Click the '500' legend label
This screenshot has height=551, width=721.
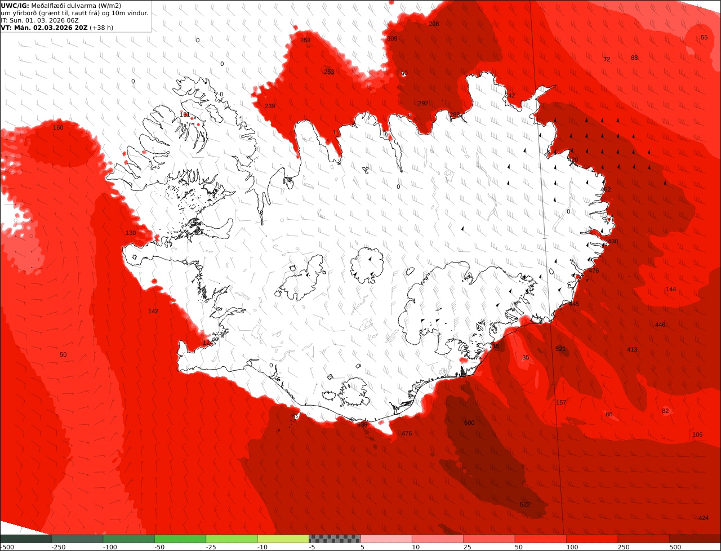(675, 547)
